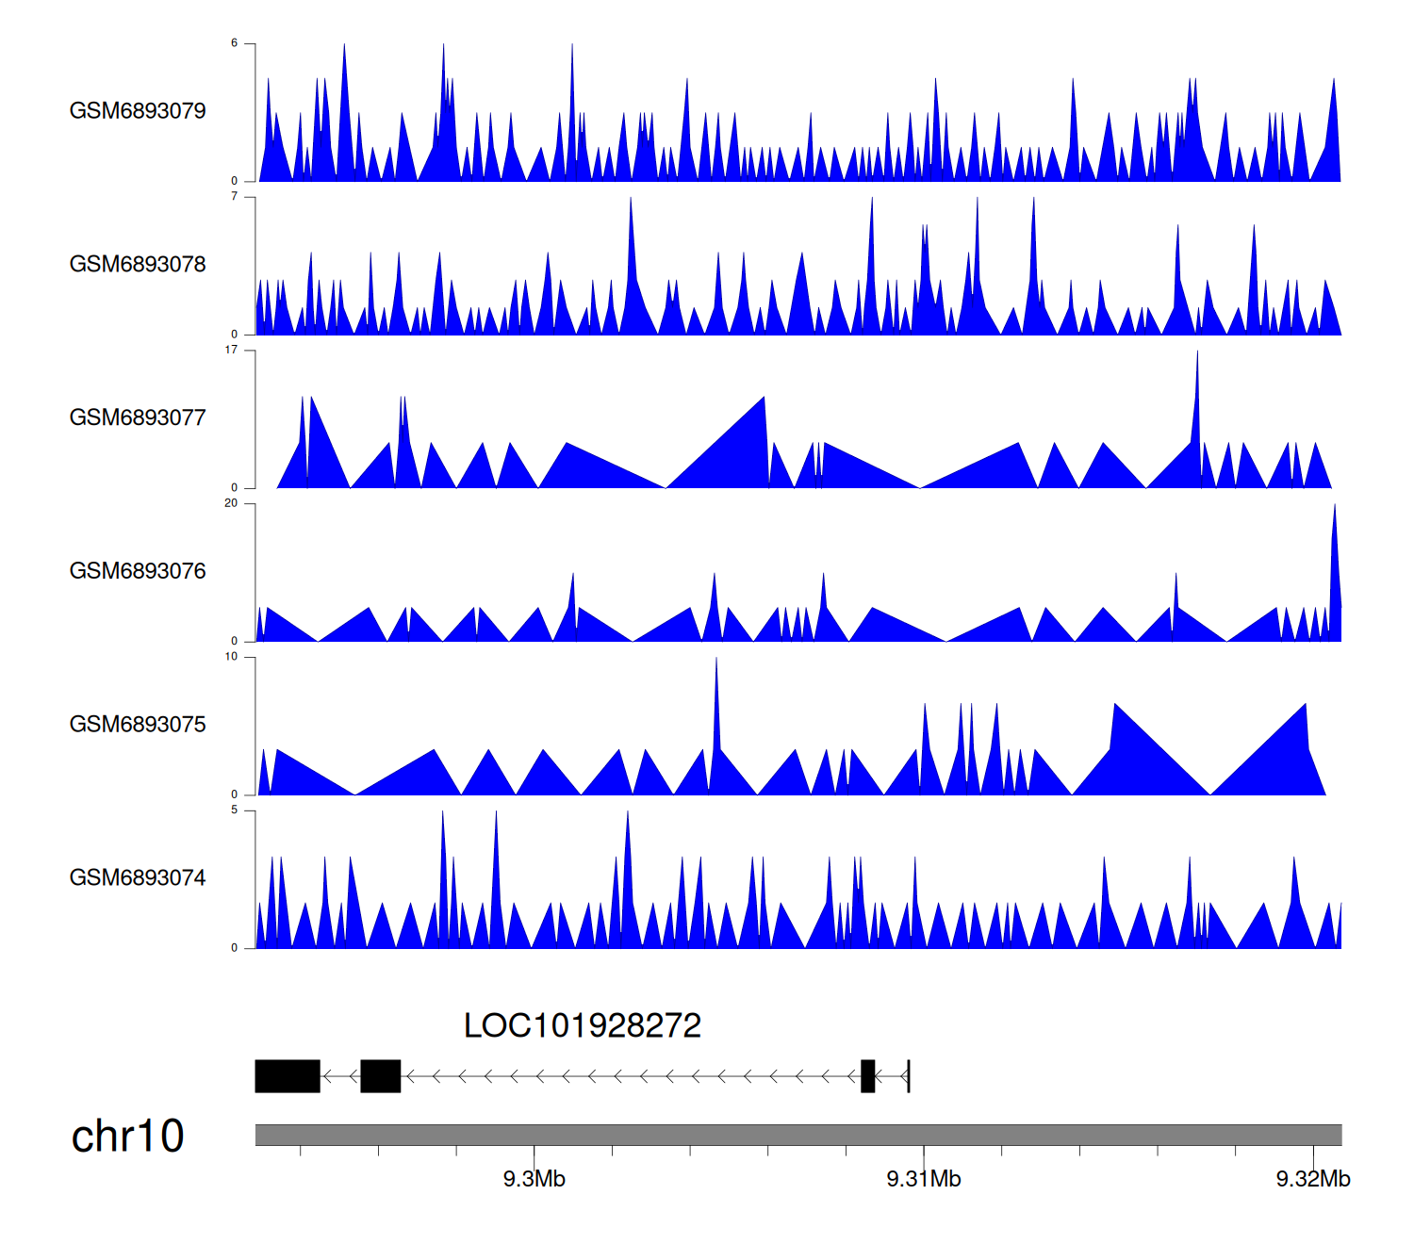Click the y-axis maximum value 20

(x=231, y=504)
